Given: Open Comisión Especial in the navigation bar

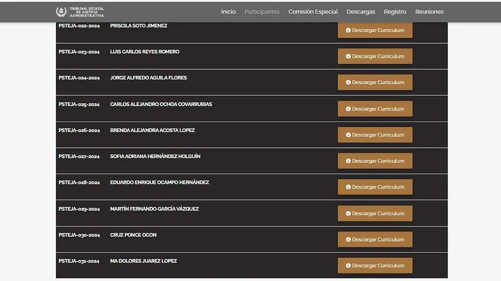Looking at the screenshot, I should pos(313,12).
